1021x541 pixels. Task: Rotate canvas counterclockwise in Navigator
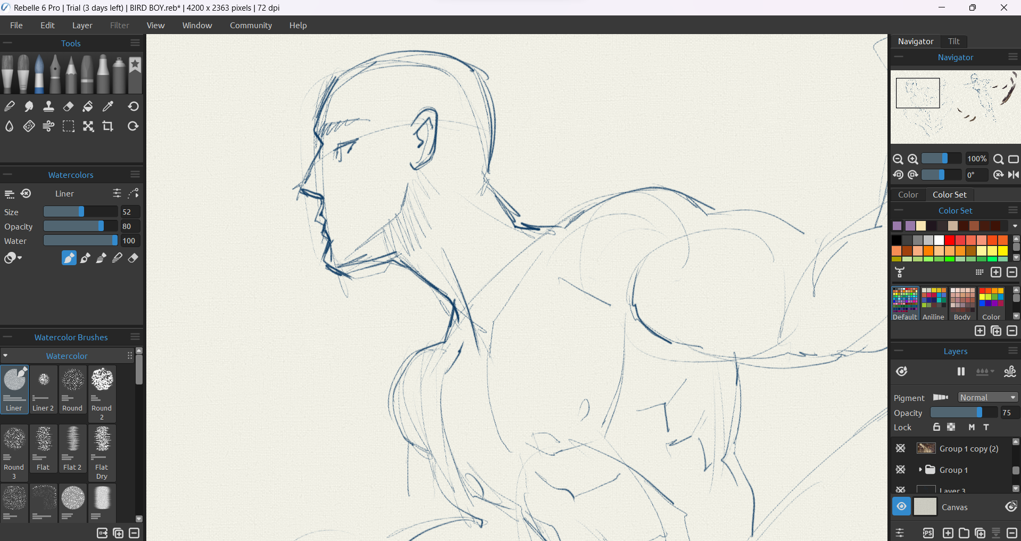(x=898, y=175)
